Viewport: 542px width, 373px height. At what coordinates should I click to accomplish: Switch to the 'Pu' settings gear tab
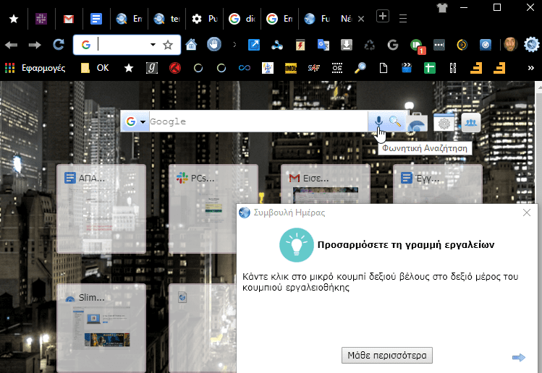pos(204,19)
